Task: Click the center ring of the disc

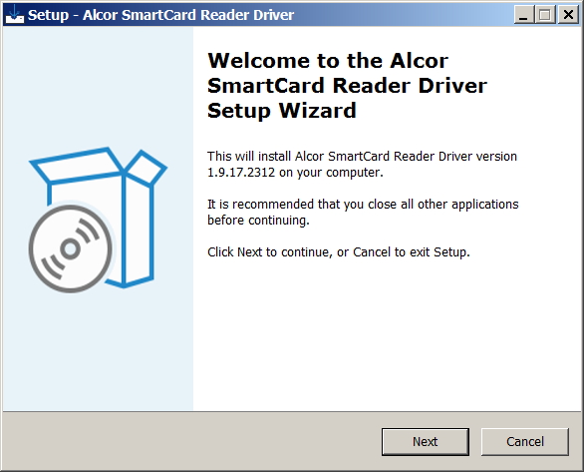Action: (x=71, y=248)
